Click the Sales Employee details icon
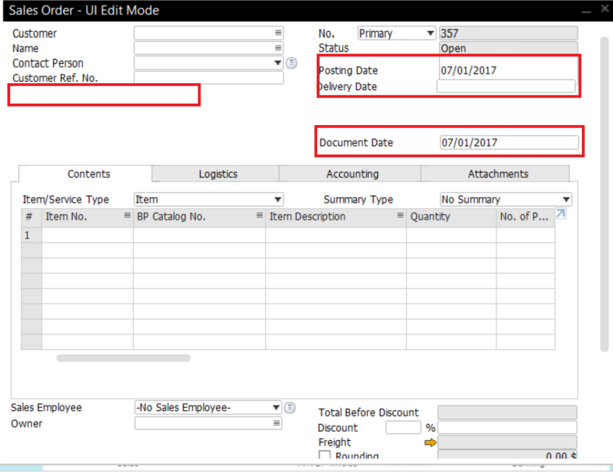The height and width of the screenshot is (472, 613). click(290, 407)
